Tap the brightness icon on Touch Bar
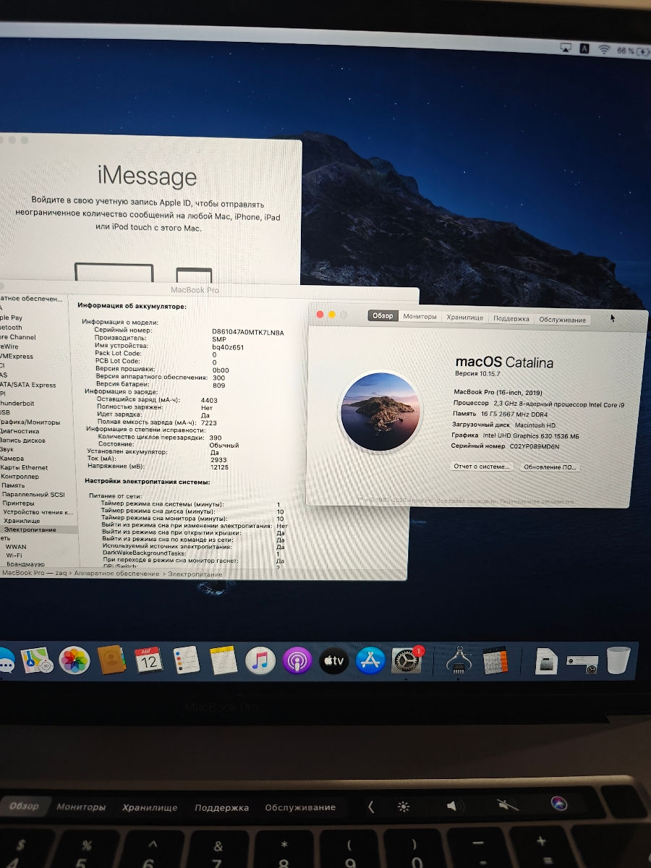 [x=404, y=806]
